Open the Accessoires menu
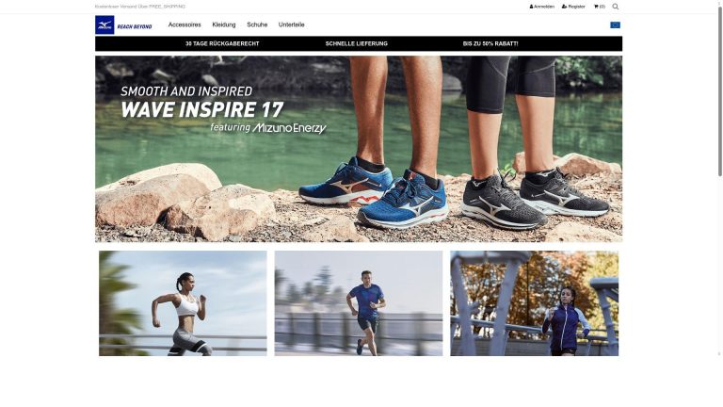This screenshot has width=723, height=407. coord(185,24)
